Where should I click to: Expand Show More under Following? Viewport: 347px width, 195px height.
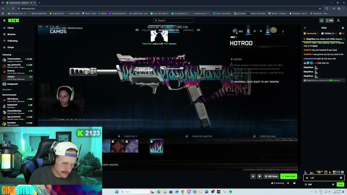(x=7, y=90)
